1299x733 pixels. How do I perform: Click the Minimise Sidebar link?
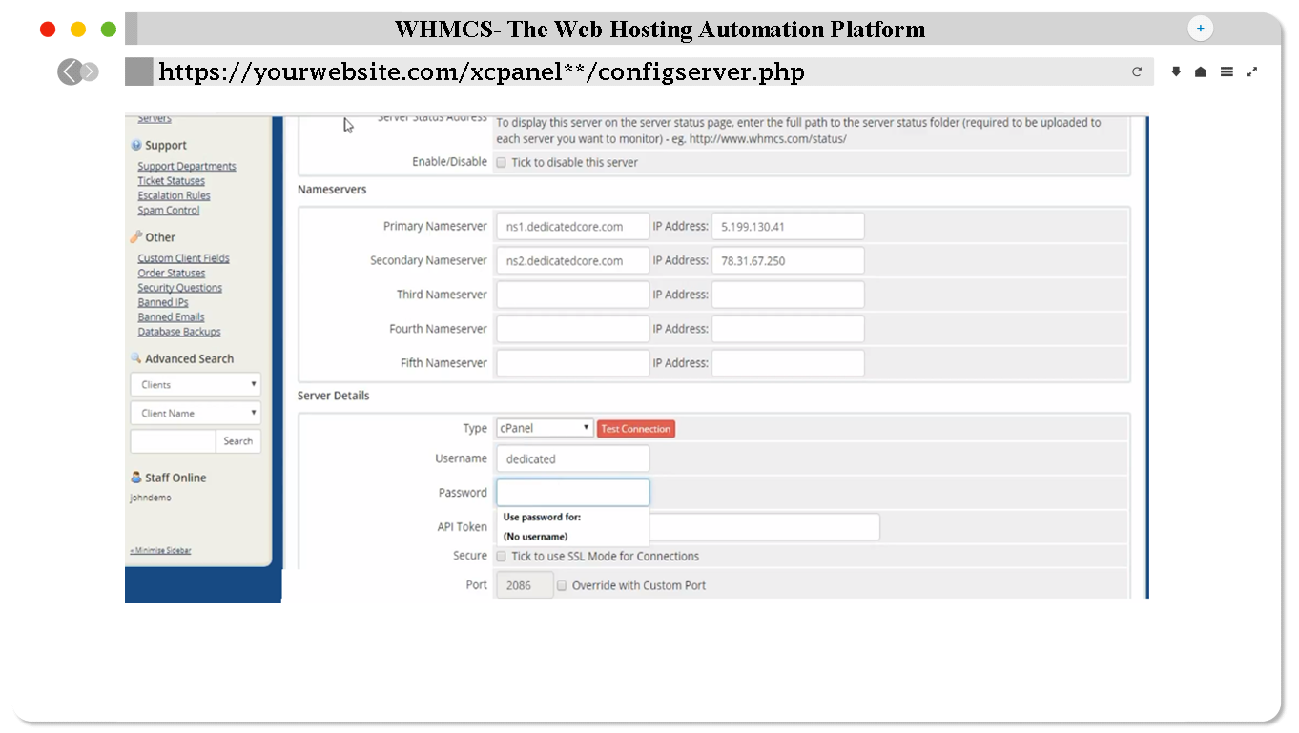pyautogui.click(x=160, y=551)
